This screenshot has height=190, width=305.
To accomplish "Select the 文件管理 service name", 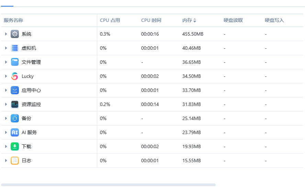I will click(31, 62).
